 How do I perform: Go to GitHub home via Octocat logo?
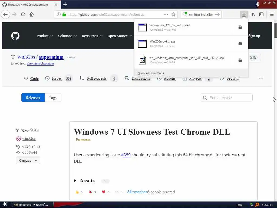pos(15,36)
